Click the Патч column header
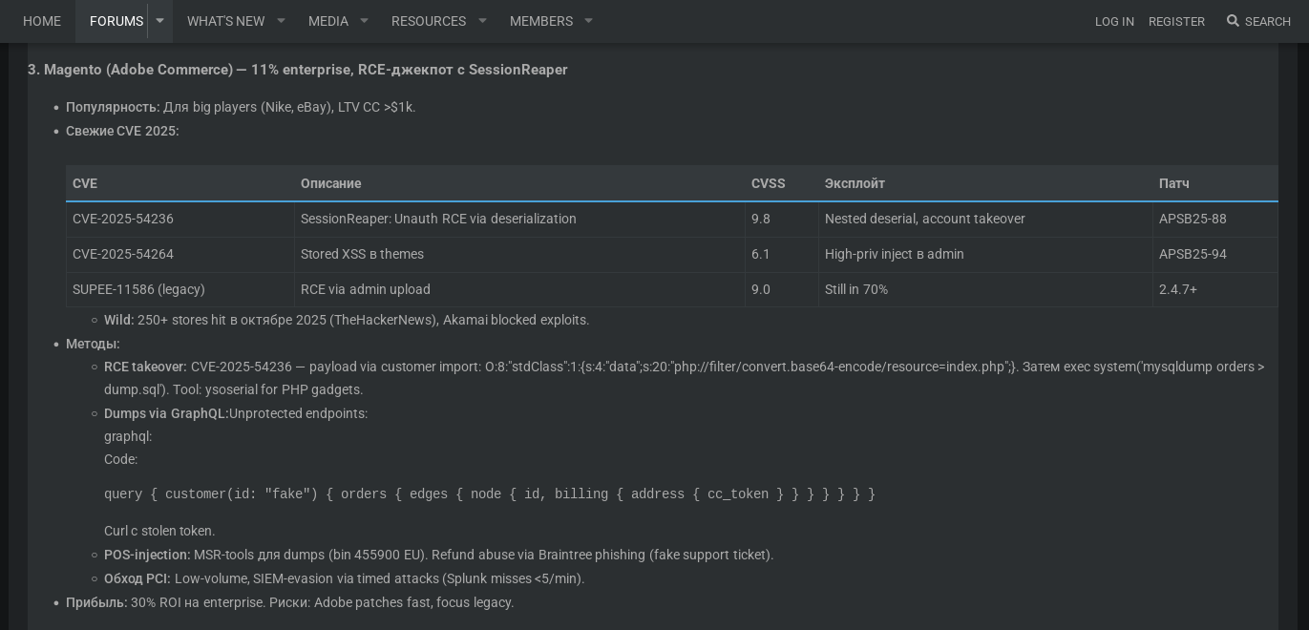1309x630 pixels. [1173, 183]
